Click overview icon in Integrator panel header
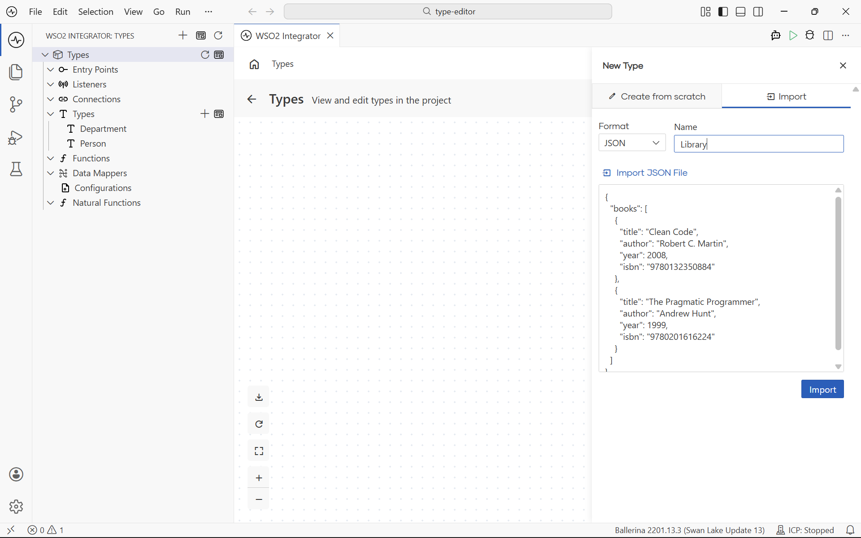The image size is (861, 538). coord(201,35)
